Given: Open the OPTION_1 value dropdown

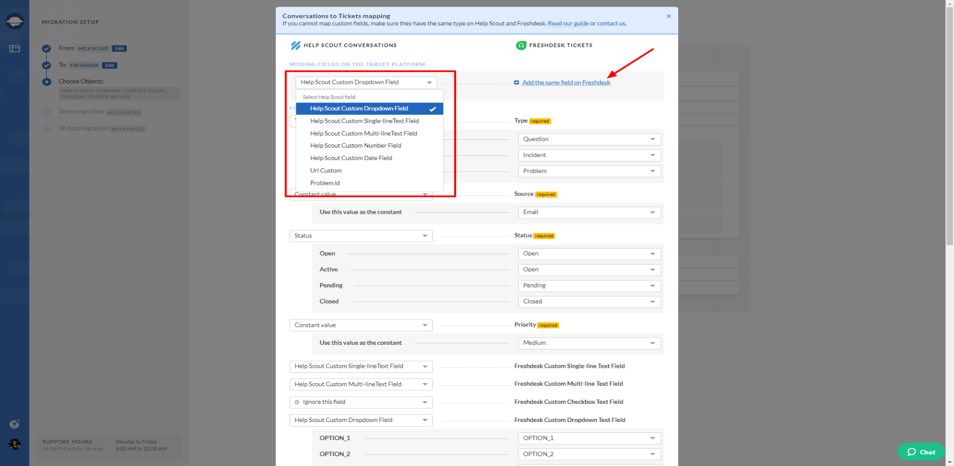Looking at the screenshot, I should [590, 439].
